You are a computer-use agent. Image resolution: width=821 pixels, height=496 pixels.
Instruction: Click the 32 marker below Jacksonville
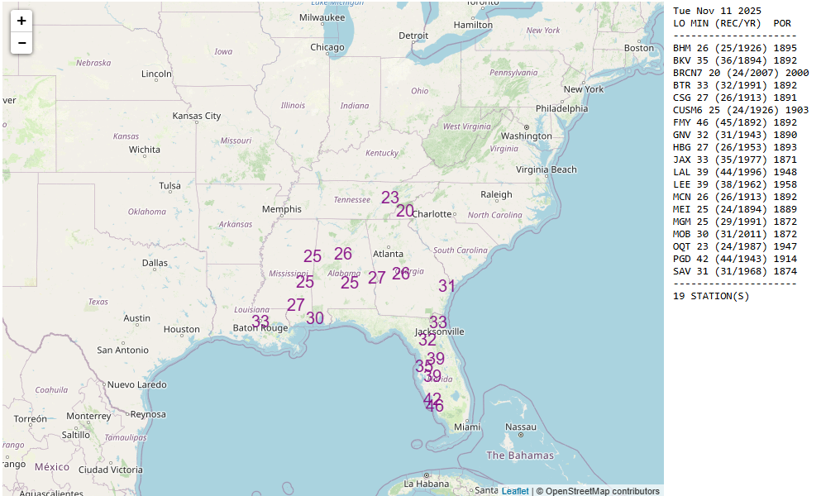click(x=427, y=340)
